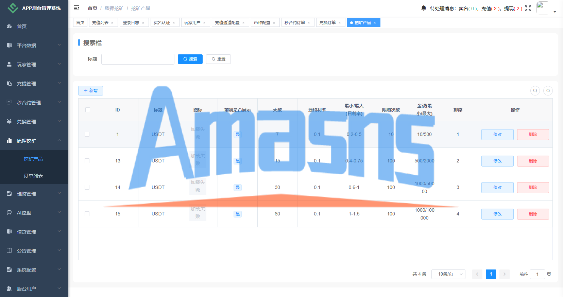This screenshot has height=297, width=563.
Task: Check the row checkbox for ID 14
Action: [87, 187]
